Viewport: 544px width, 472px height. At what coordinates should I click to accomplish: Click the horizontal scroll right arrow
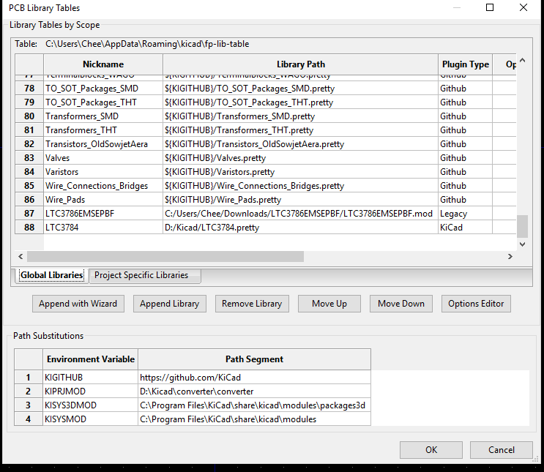[510, 256]
